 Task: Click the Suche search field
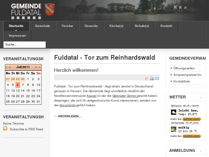coord(24,45)
